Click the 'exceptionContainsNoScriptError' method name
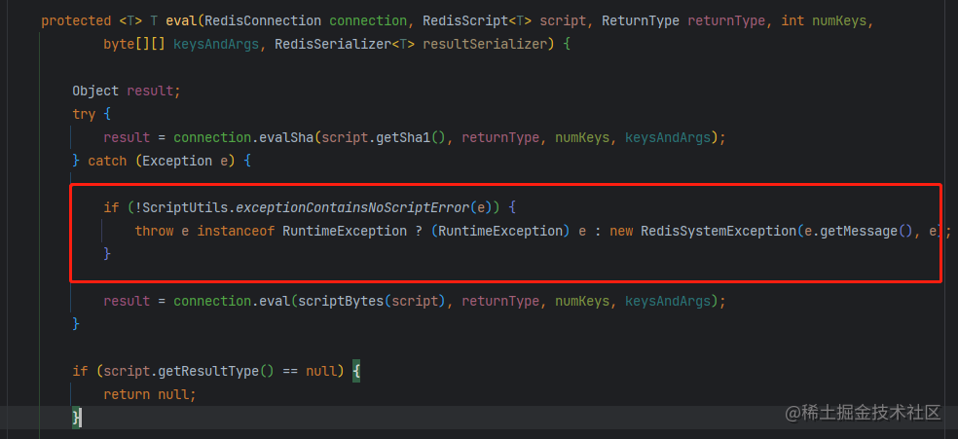 tap(352, 207)
